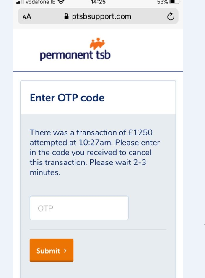Tap the vodafone IE carrier label

[41, 2]
